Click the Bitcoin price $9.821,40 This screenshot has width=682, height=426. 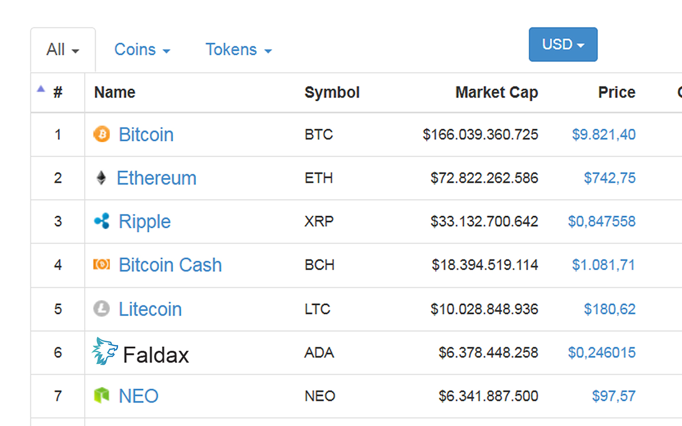[x=603, y=134]
